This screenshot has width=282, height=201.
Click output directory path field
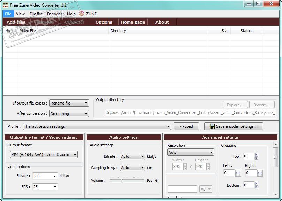tap(190, 113)
